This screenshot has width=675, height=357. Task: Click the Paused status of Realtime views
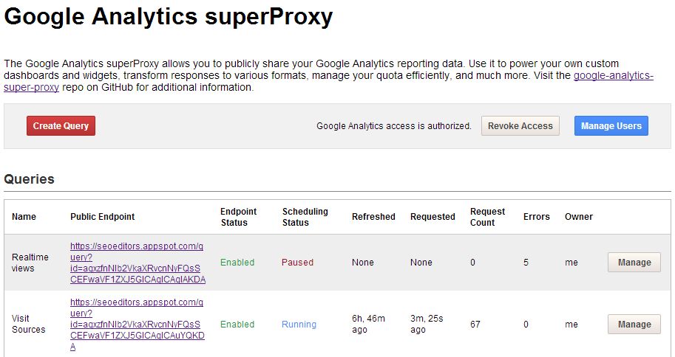[x=297, y=263]
